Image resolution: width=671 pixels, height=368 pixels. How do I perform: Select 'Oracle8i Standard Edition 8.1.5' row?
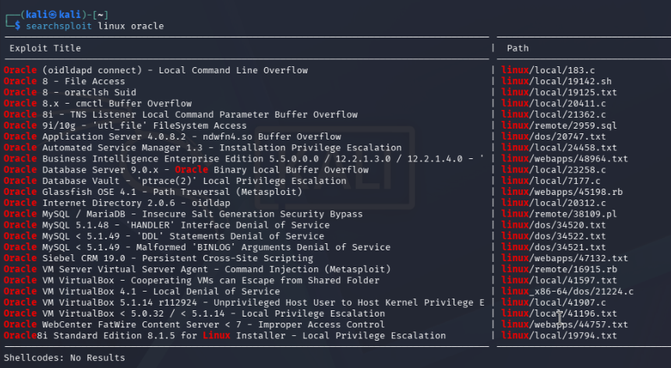tap(224, 336)
